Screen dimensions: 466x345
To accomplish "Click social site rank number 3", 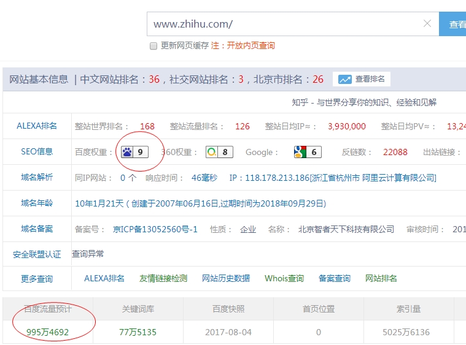I will tap(241, 79).
